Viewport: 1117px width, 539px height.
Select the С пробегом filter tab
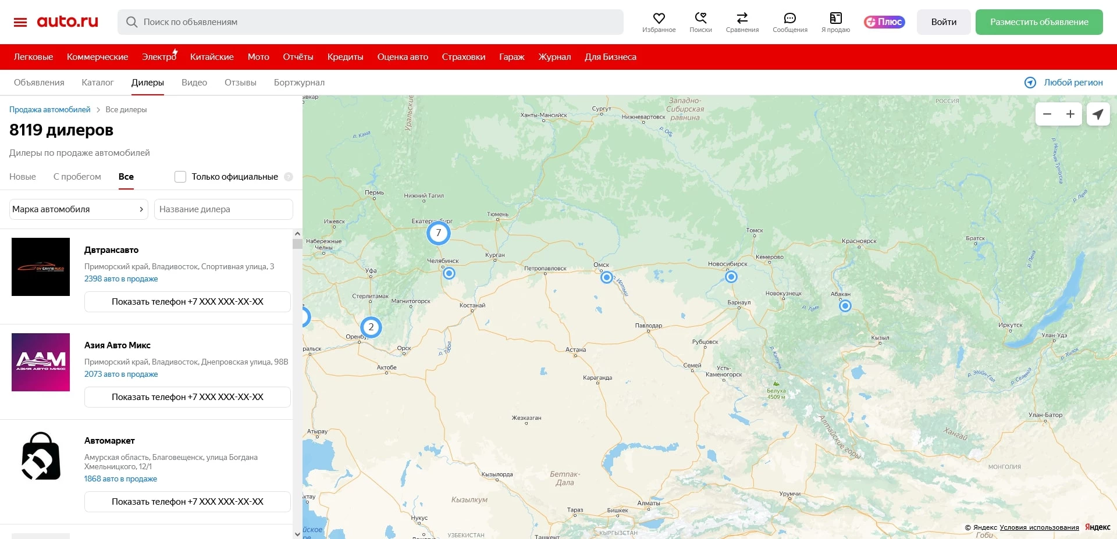[77, 177]
